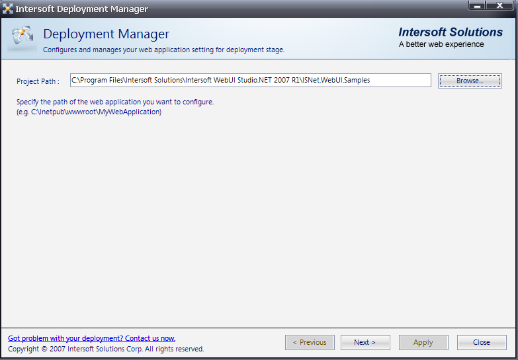Click inside the Project Path text field
The width and height of the screenshot is (518, 360).
pyautogui.click(x=250, y=81)
